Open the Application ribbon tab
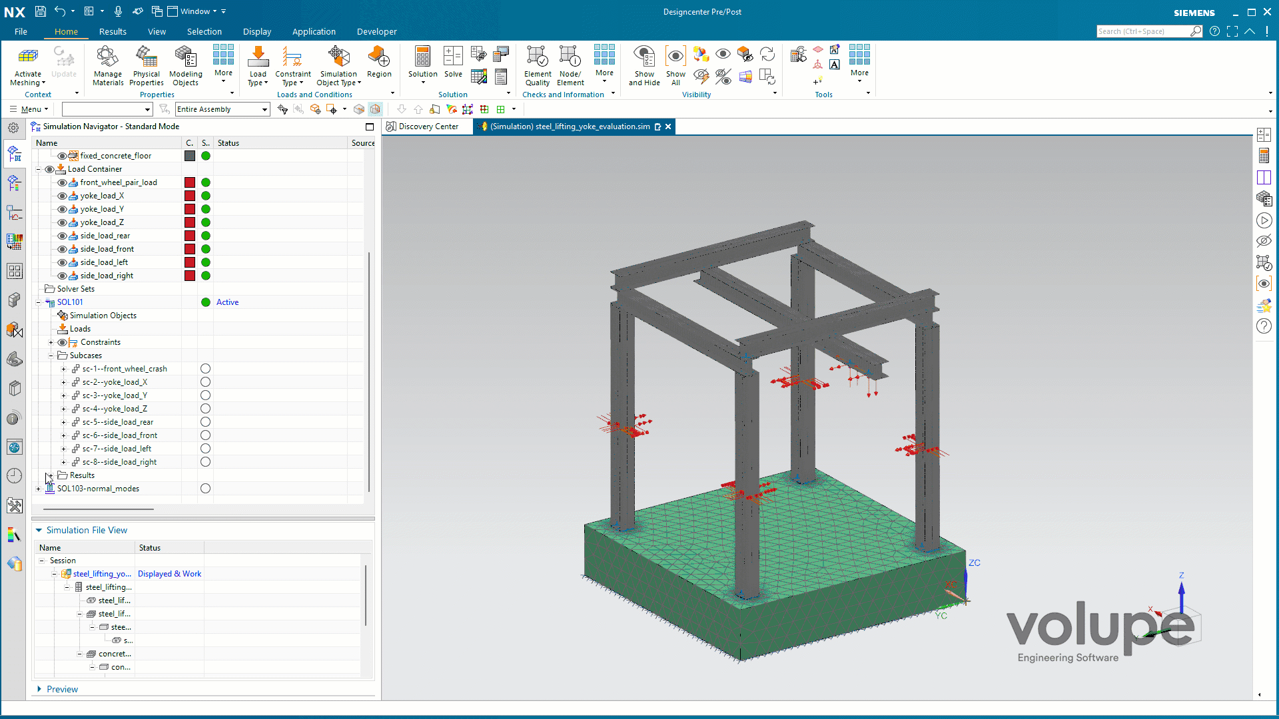The image size is (1279, 719). click(314, 31)
